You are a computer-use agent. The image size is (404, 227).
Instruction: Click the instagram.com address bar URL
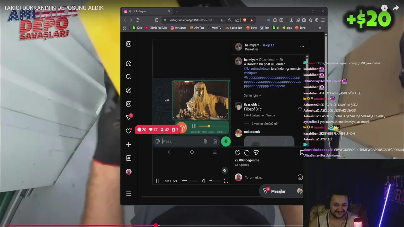191,20
